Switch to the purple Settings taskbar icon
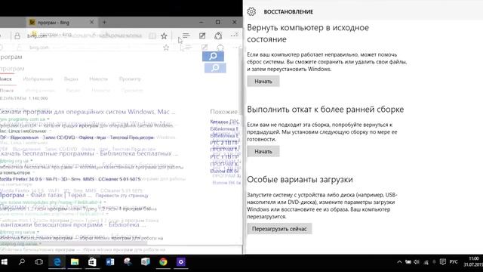This screenshot has width=483, height=272. click(x=181, y=262)
